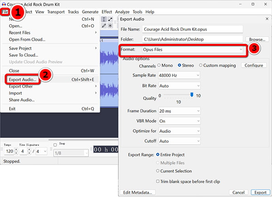The width and height of the screenshot is (272, 198).
Task: Choose Exit in File menu
Action: click(50, 109)
